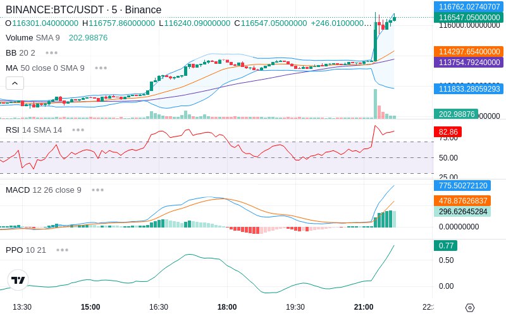Click the 13:30 time axis label
This screenshot has height=316, width=506.
pos(22,307)
